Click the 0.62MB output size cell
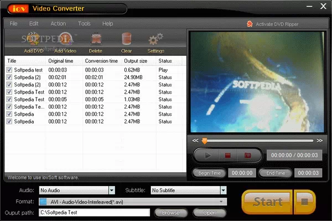 click(x=132, y=70)
